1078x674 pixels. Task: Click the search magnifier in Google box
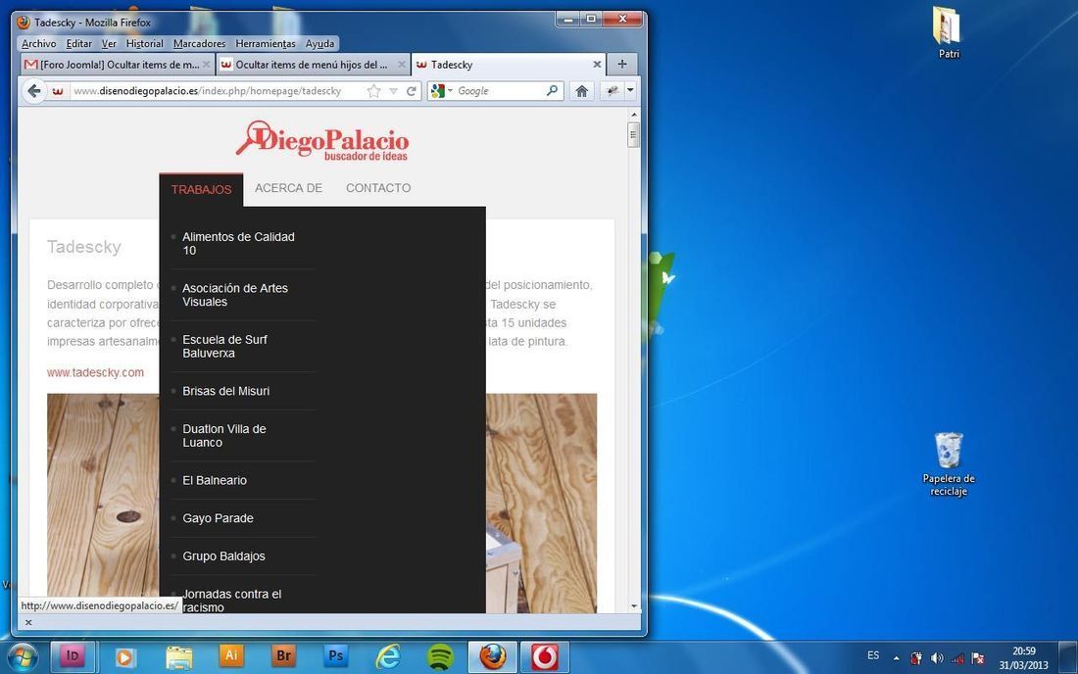pos(552,90)
